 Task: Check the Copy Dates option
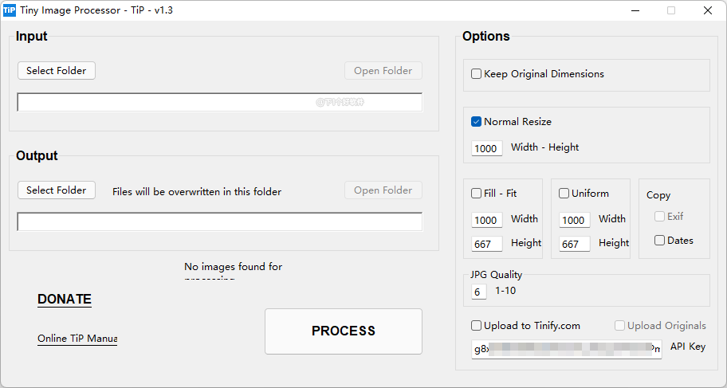click(x=660, y=241)
